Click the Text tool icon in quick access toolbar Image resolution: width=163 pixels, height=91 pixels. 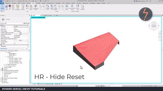tap(33, 1)
